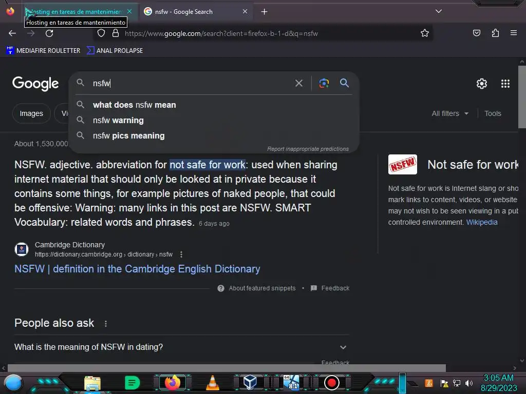Expand 'What is the meaning of NSFW in dating?'
526x394 pixels.
pos(181,347)
